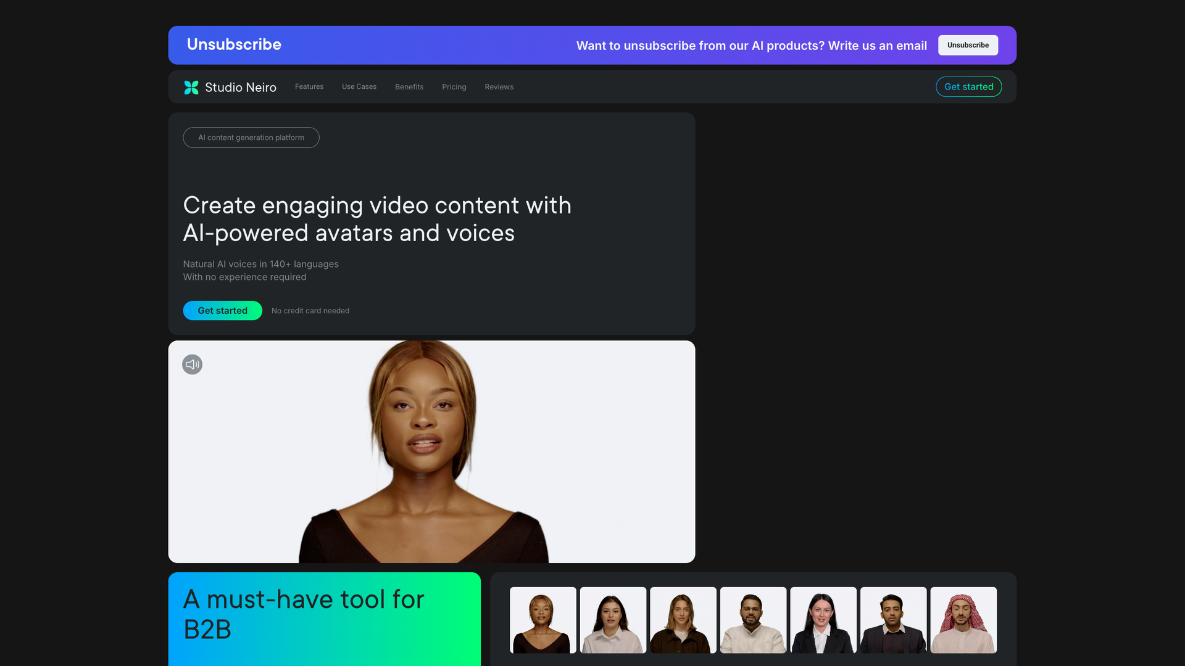Open customer Reviews
The height and width of the screenshot is (666, 1185).
coord(499,87)
